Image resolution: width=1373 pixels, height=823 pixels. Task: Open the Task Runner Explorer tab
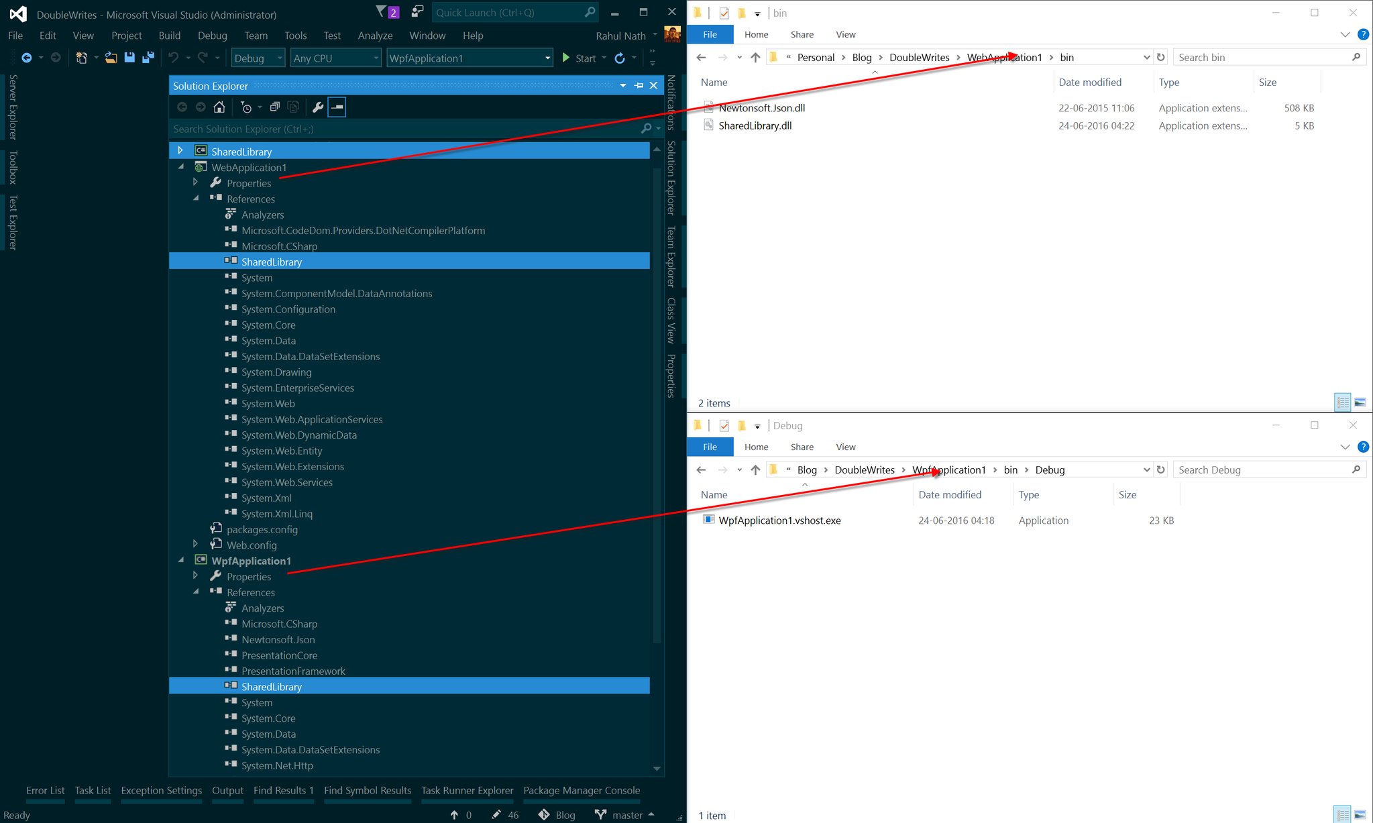point(467,790)
